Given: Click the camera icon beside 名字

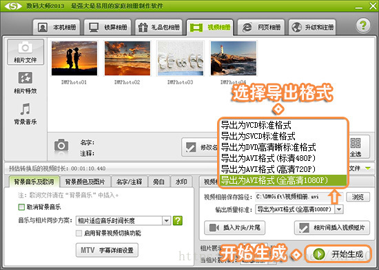Looking at the screenshot, I should [61, 146].
